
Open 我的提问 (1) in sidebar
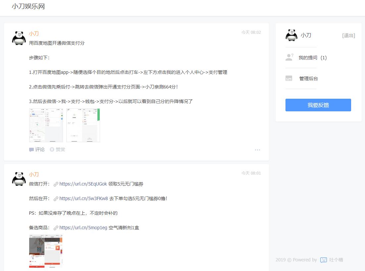pos(313,58)
